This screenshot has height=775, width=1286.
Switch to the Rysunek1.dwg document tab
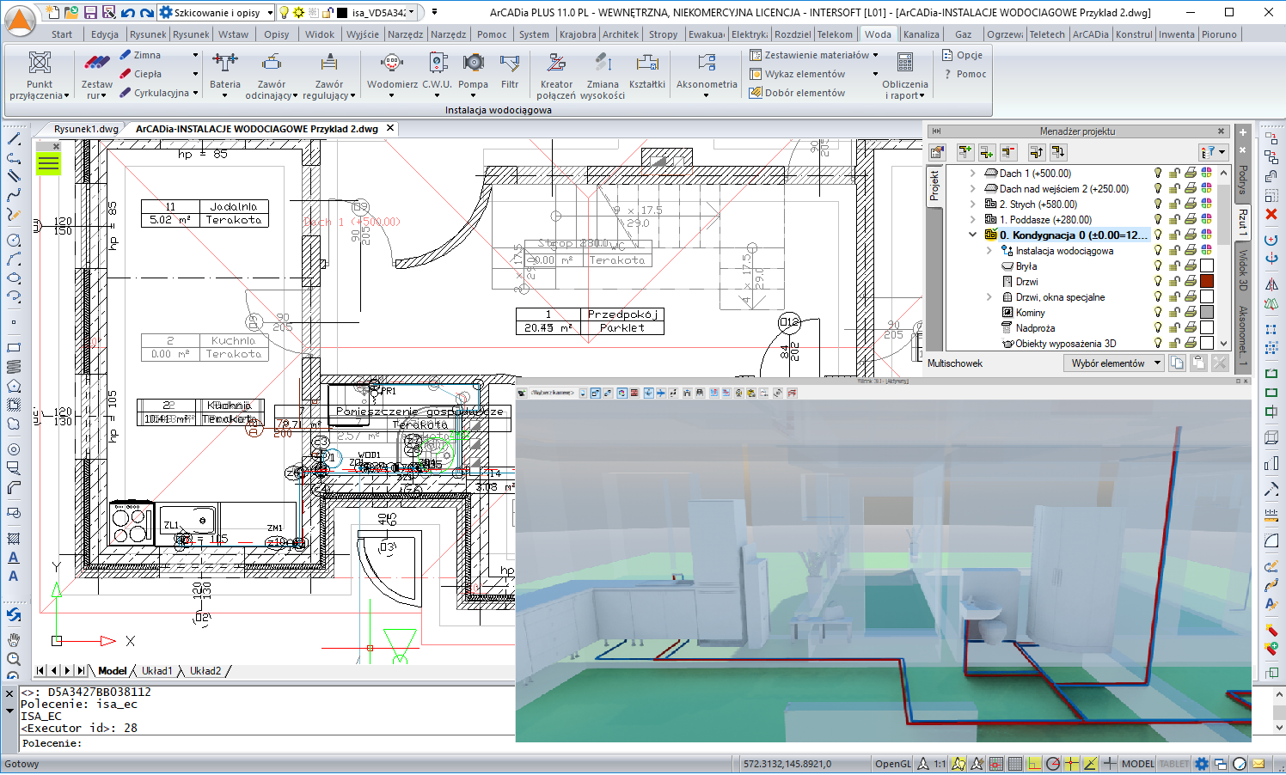[86, 129]
